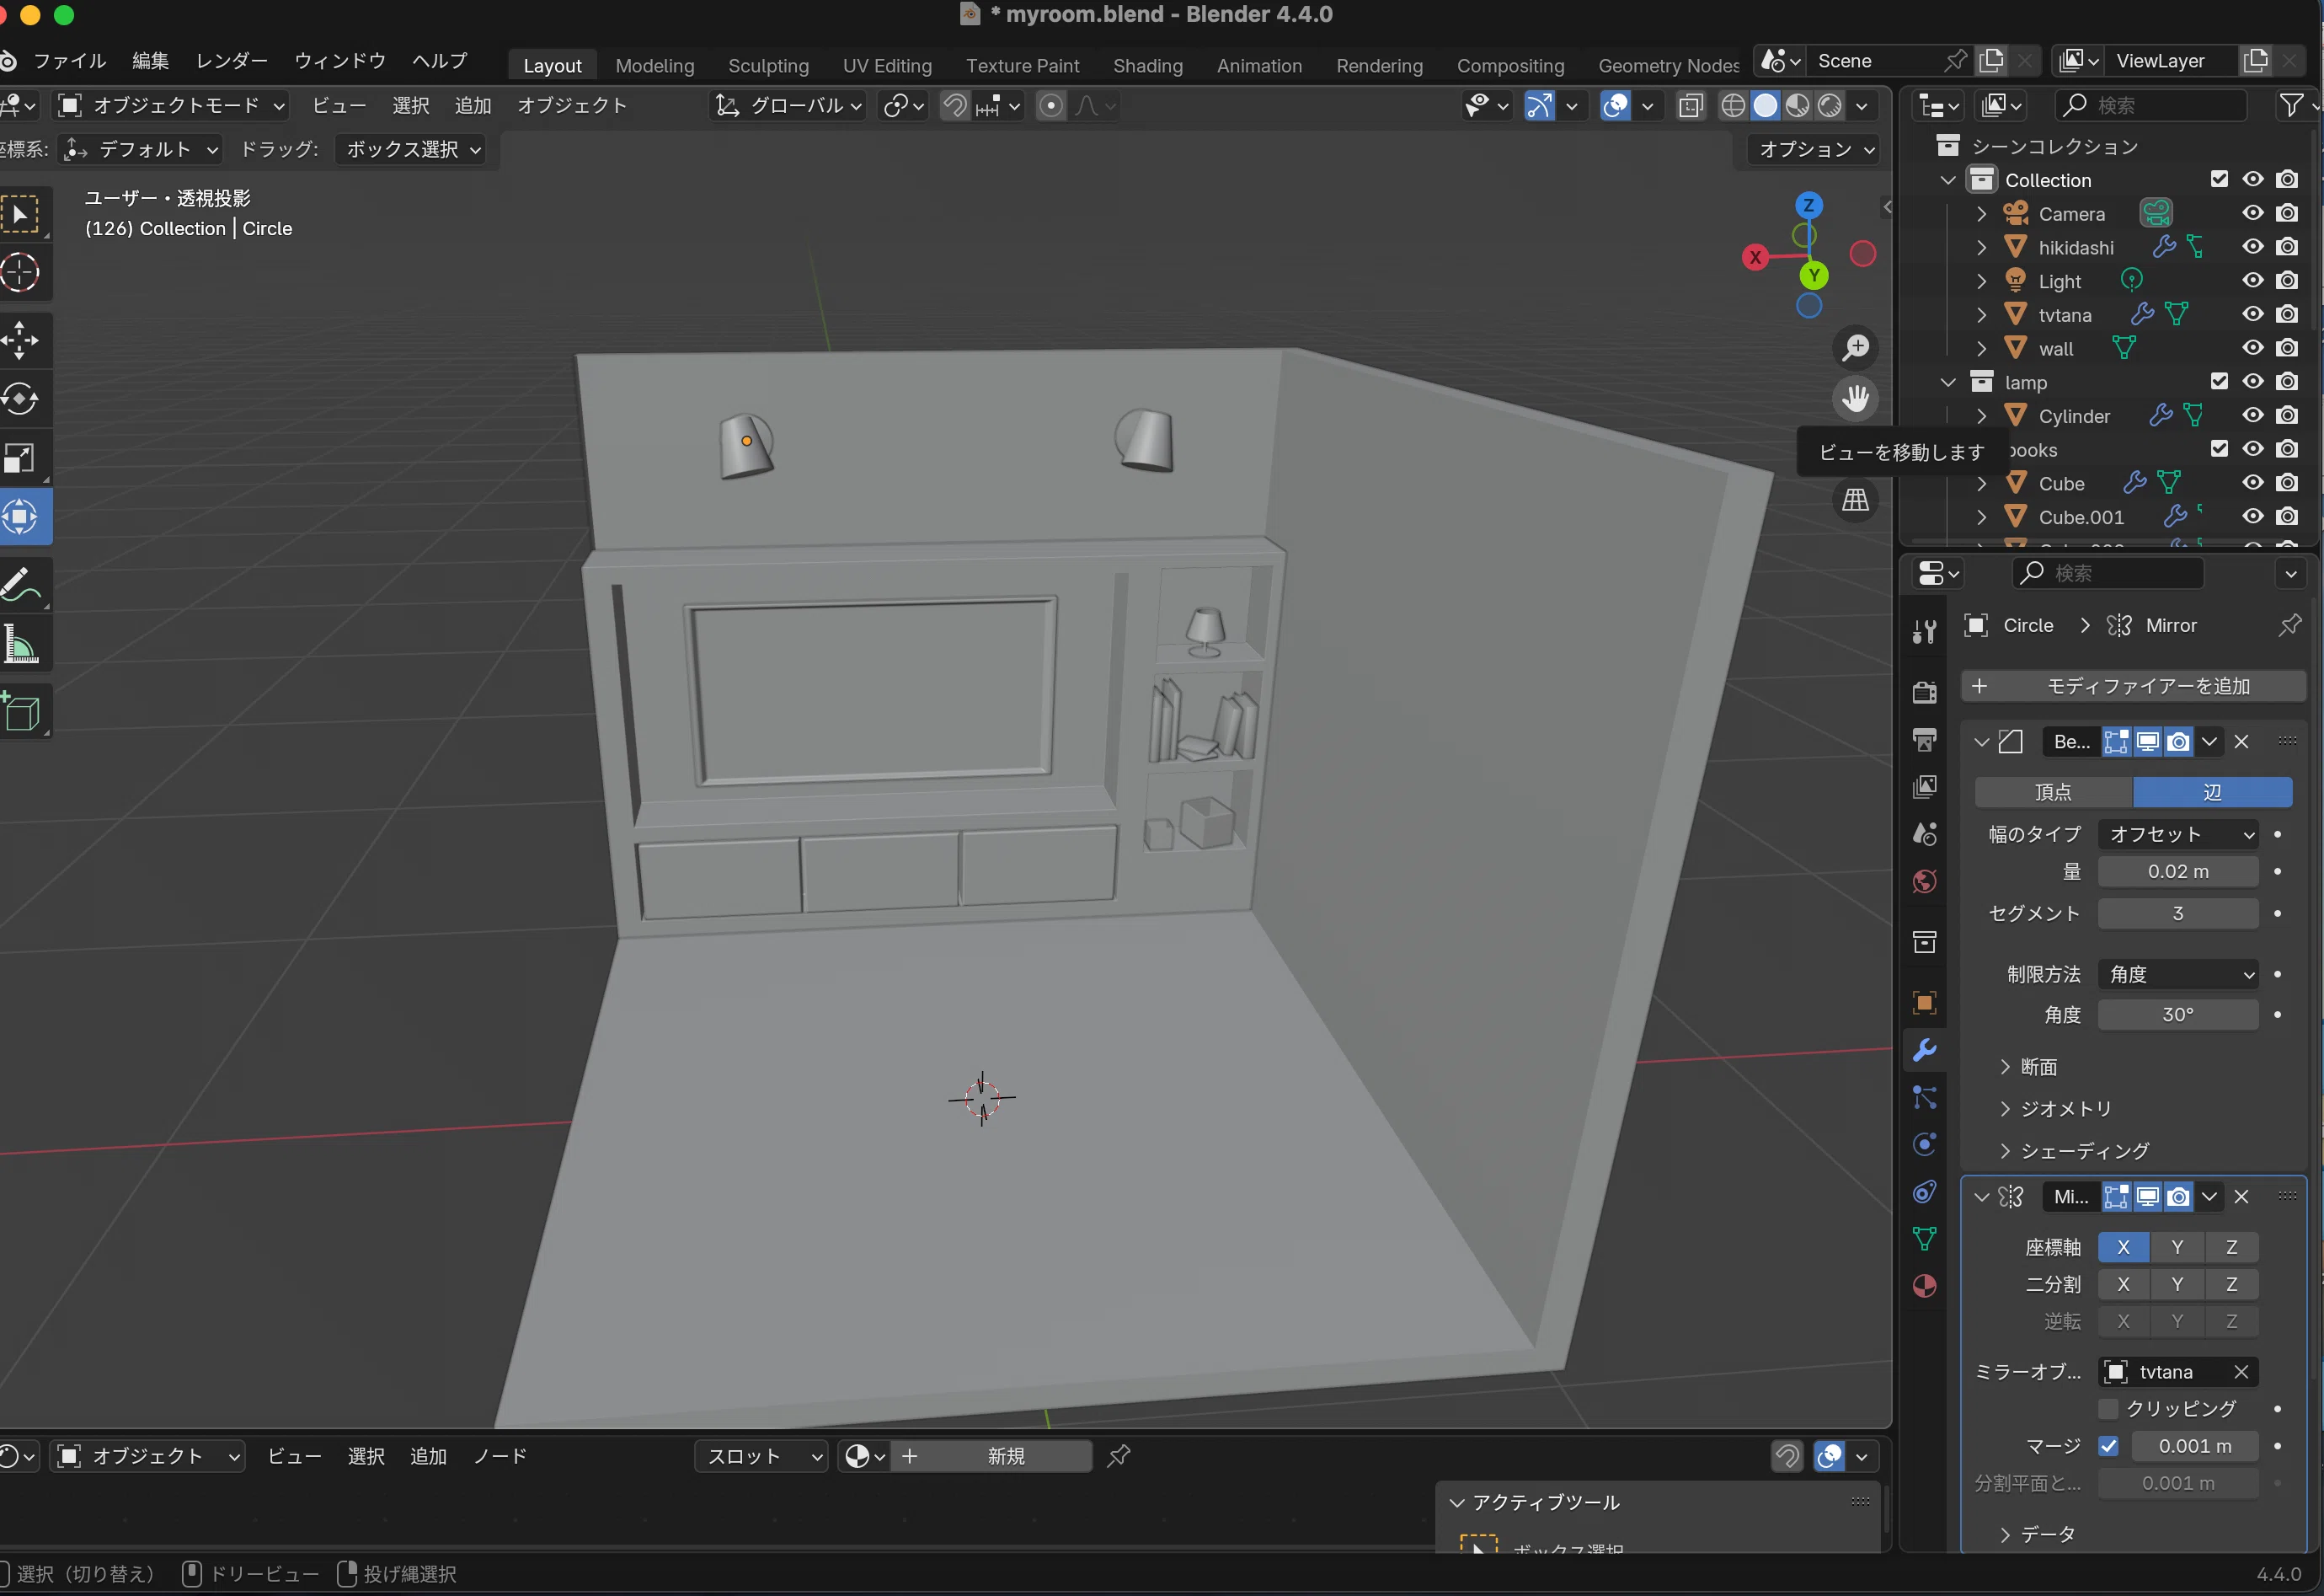Image resolution: width=2324 pixels, height=1596 pixels.
Task: Select the Move tool
Action: [x=20, y=340]
